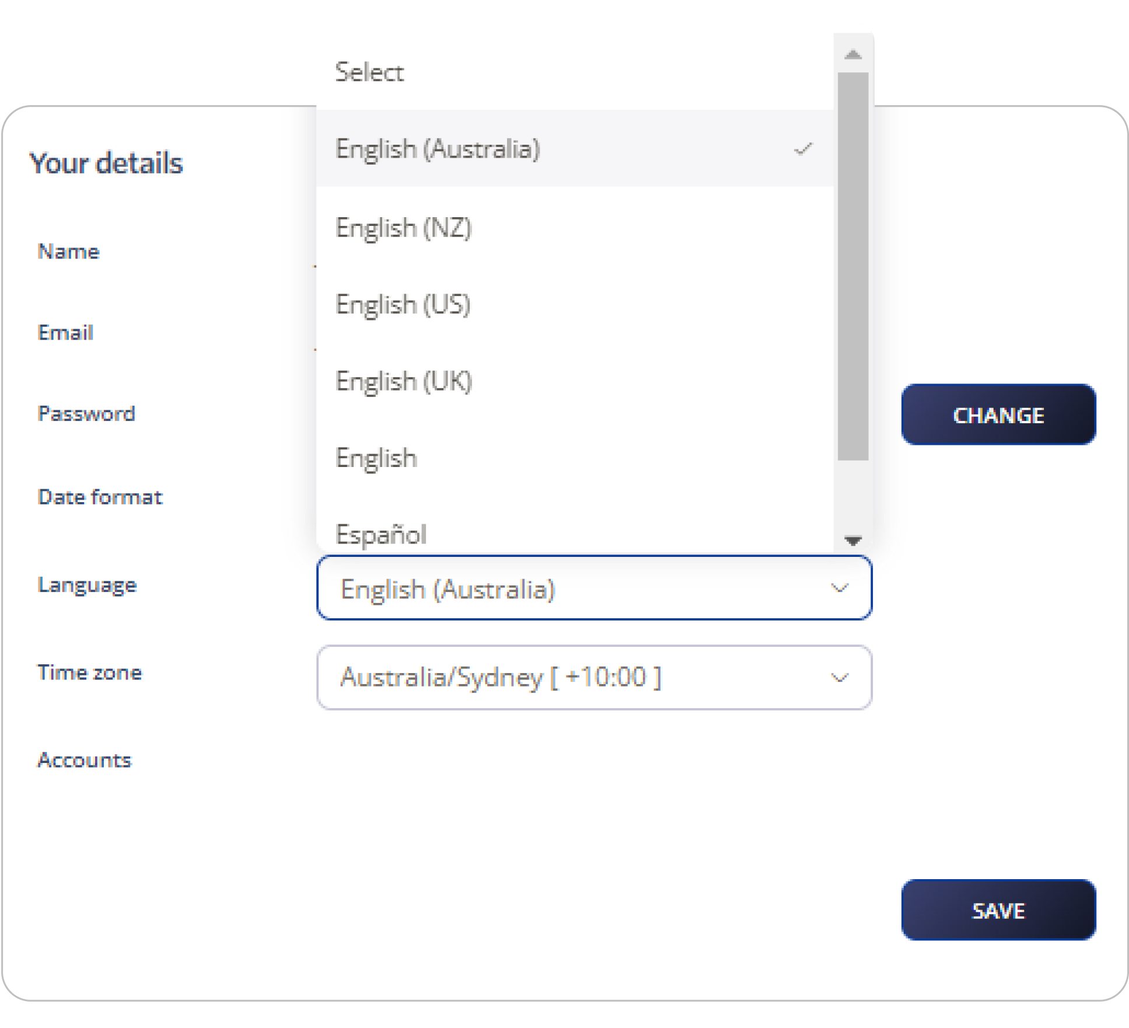Click the Time zone chevron arrow
The width and height of the screenshot is (1129, 1028).
click(x=839, y=678)
